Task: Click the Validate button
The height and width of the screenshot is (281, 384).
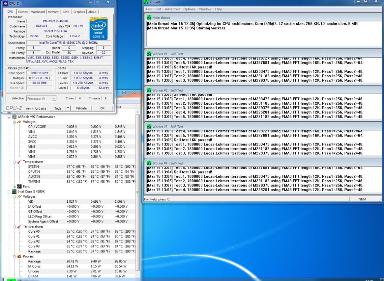Action: 81,108
